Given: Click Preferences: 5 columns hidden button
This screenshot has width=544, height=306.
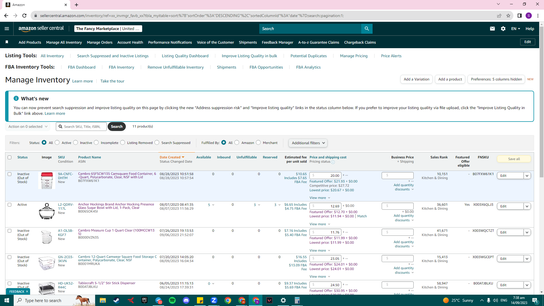Looking at the screenshot, I should [496, 79].
